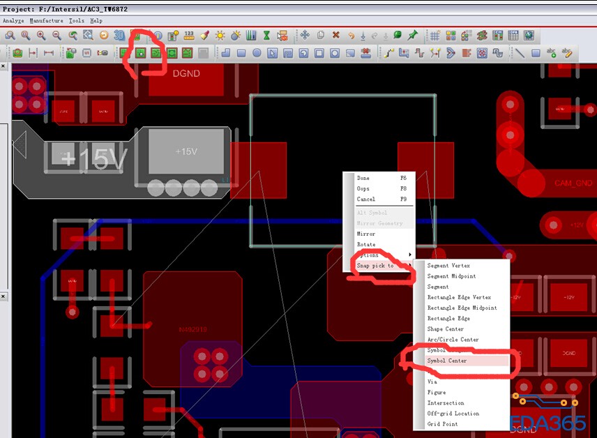Select the Delay Tune serpentine tool
This screenshot has width=597, height=438.
click(x=420, y=53)
